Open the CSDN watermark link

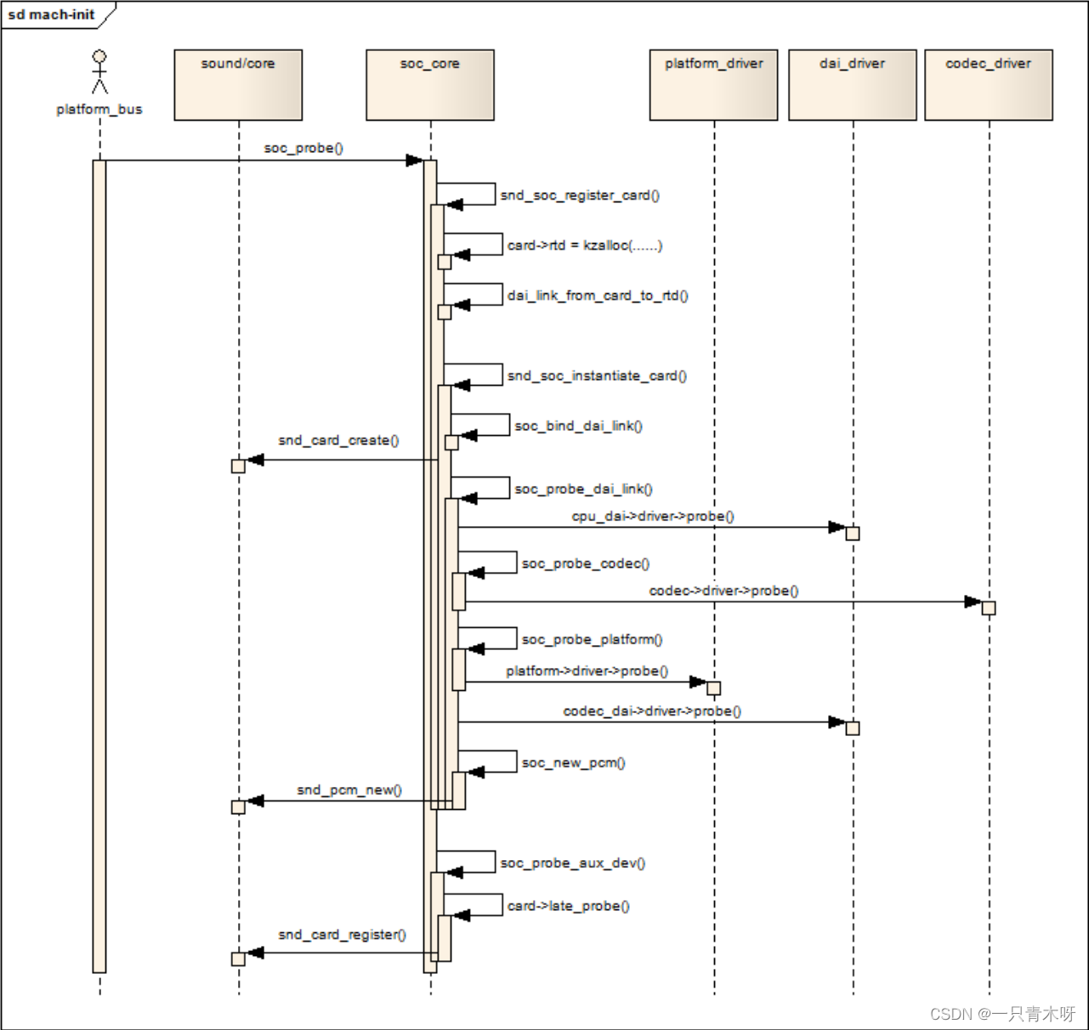coord(1003,1014)
